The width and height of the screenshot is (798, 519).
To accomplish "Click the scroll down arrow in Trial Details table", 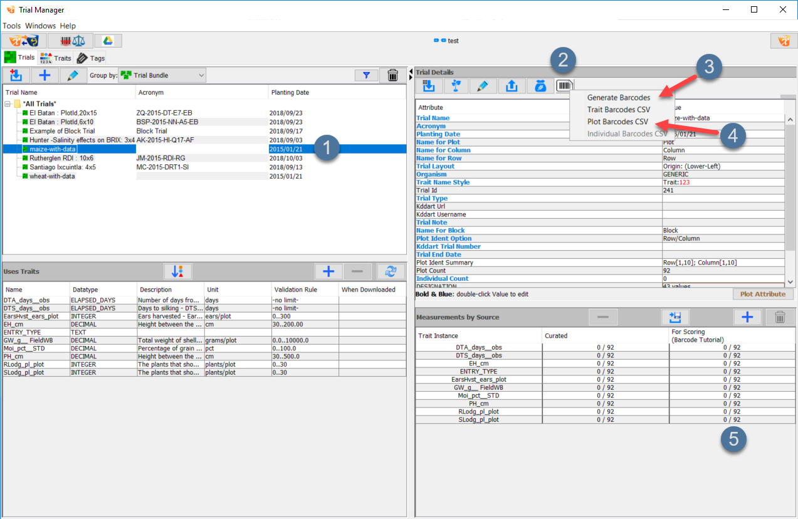I will 790,283.
